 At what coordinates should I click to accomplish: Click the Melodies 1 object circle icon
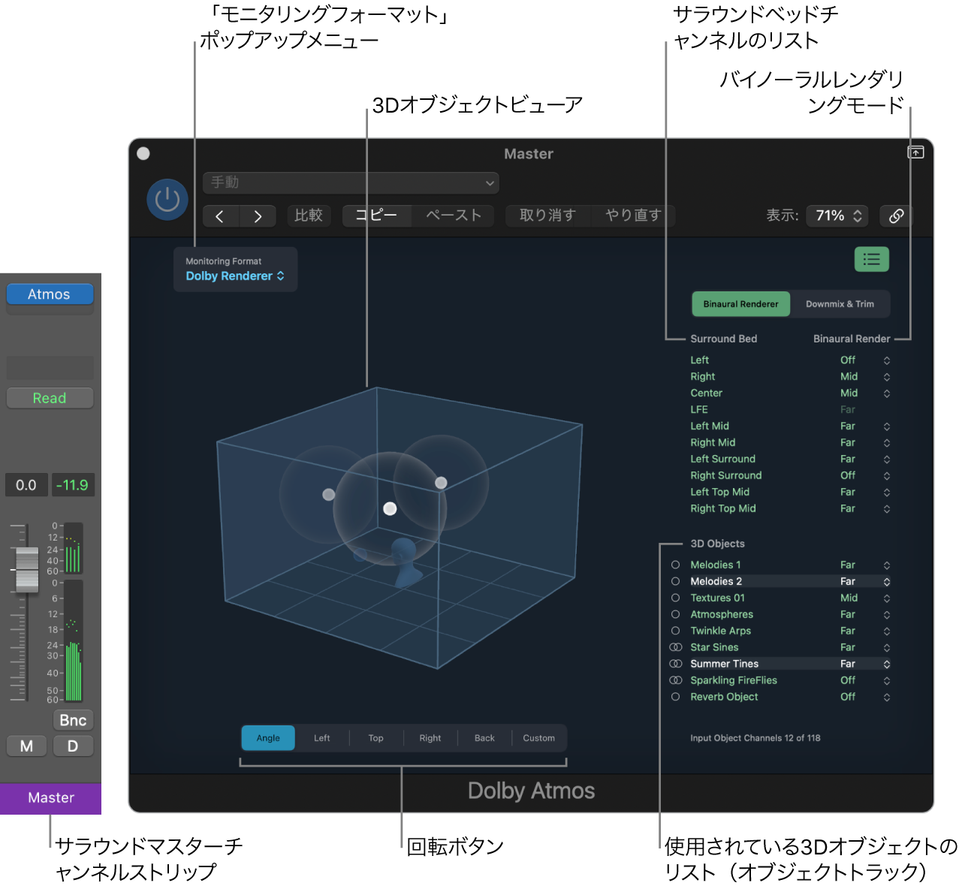(675, 565)
